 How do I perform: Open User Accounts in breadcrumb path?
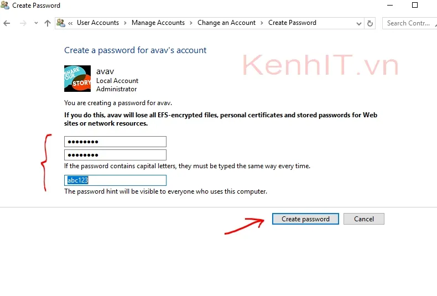click(x=98, y=23)
